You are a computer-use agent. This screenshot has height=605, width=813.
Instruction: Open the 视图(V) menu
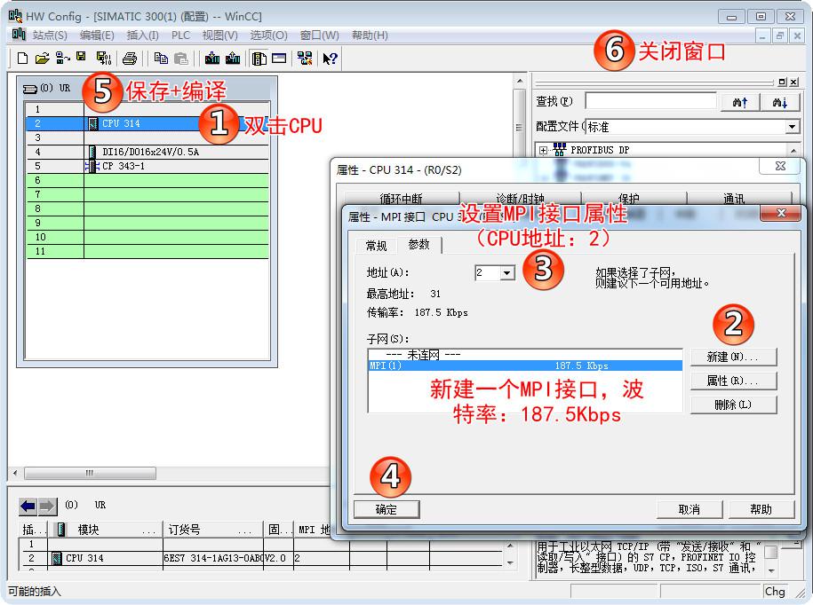click(x=219, y=35)
